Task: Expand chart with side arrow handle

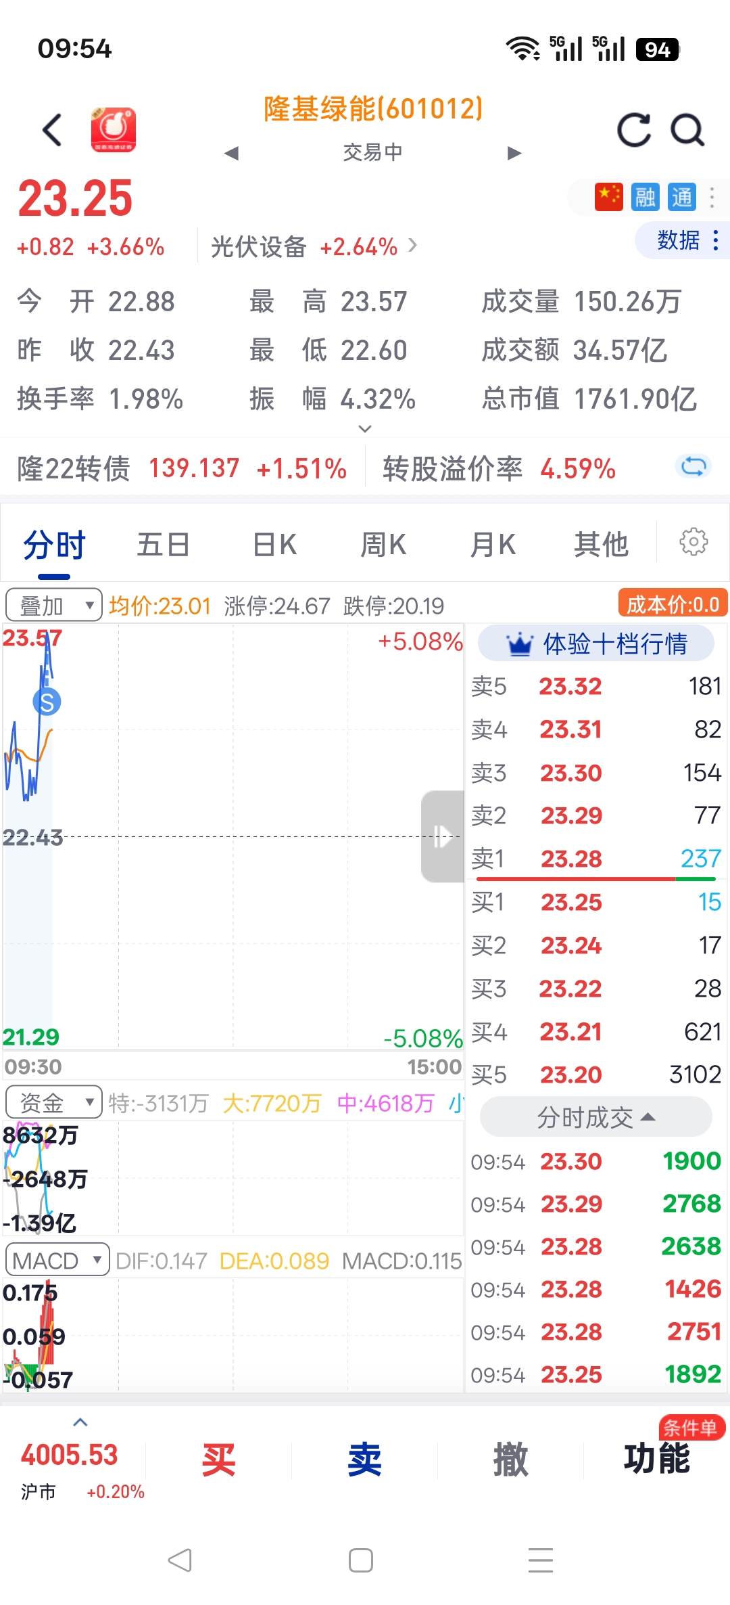Action: [443, 836]
